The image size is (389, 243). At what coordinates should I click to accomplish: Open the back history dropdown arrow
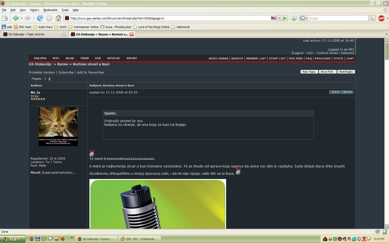coord(22,18)
